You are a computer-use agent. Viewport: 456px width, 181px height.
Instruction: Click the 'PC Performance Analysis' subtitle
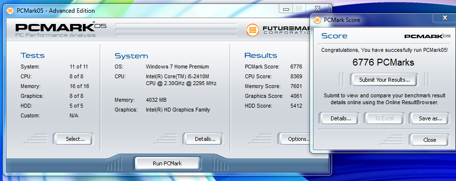pyautogui.click(x=55, y=35)
